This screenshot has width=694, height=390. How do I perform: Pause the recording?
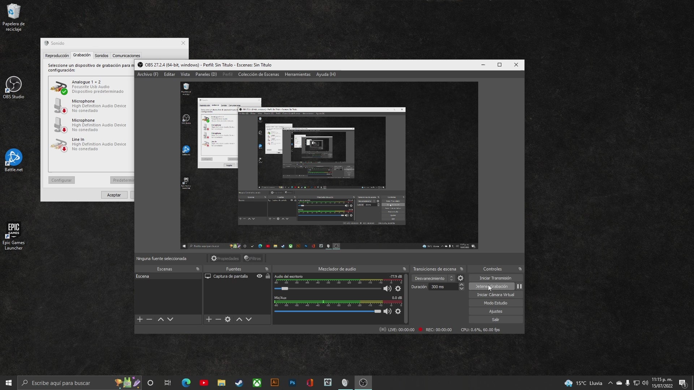coord(519,286)
